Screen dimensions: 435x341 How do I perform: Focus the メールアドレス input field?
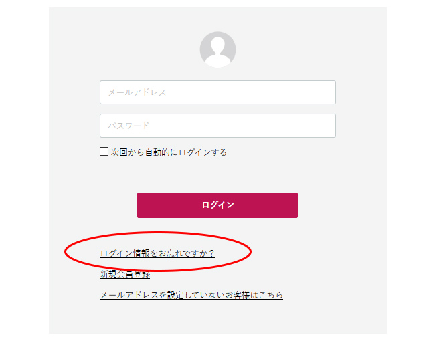(217, 92)
